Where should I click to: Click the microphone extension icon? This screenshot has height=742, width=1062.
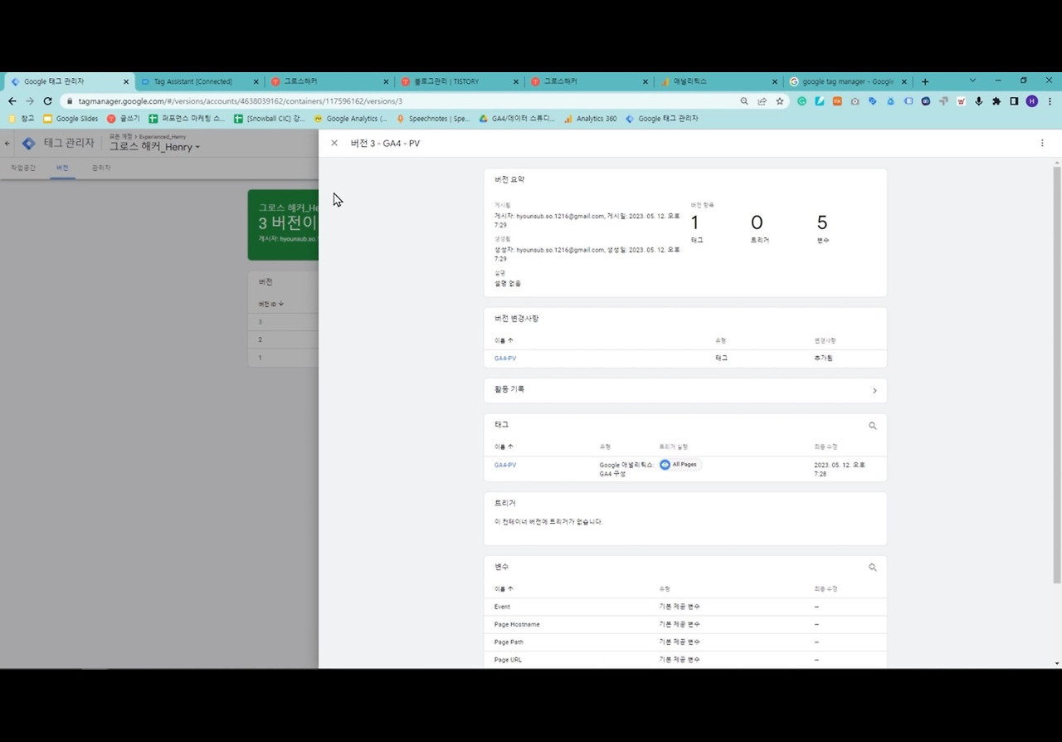pos(979,101)
